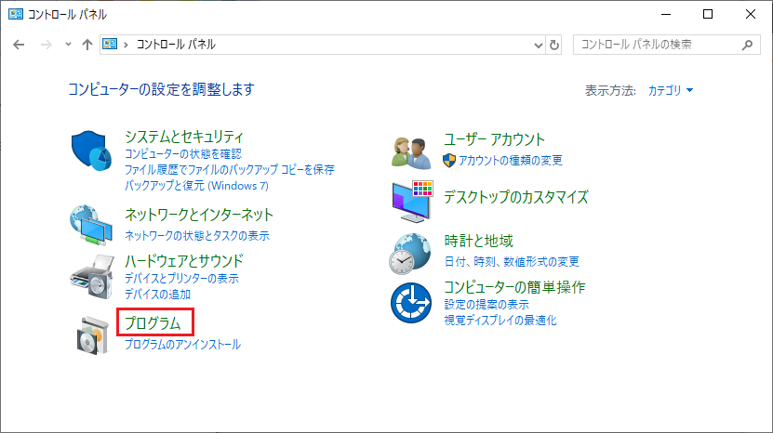Click the コンピューターの簡単操作 blue circle icon

[x=410, y=303]
